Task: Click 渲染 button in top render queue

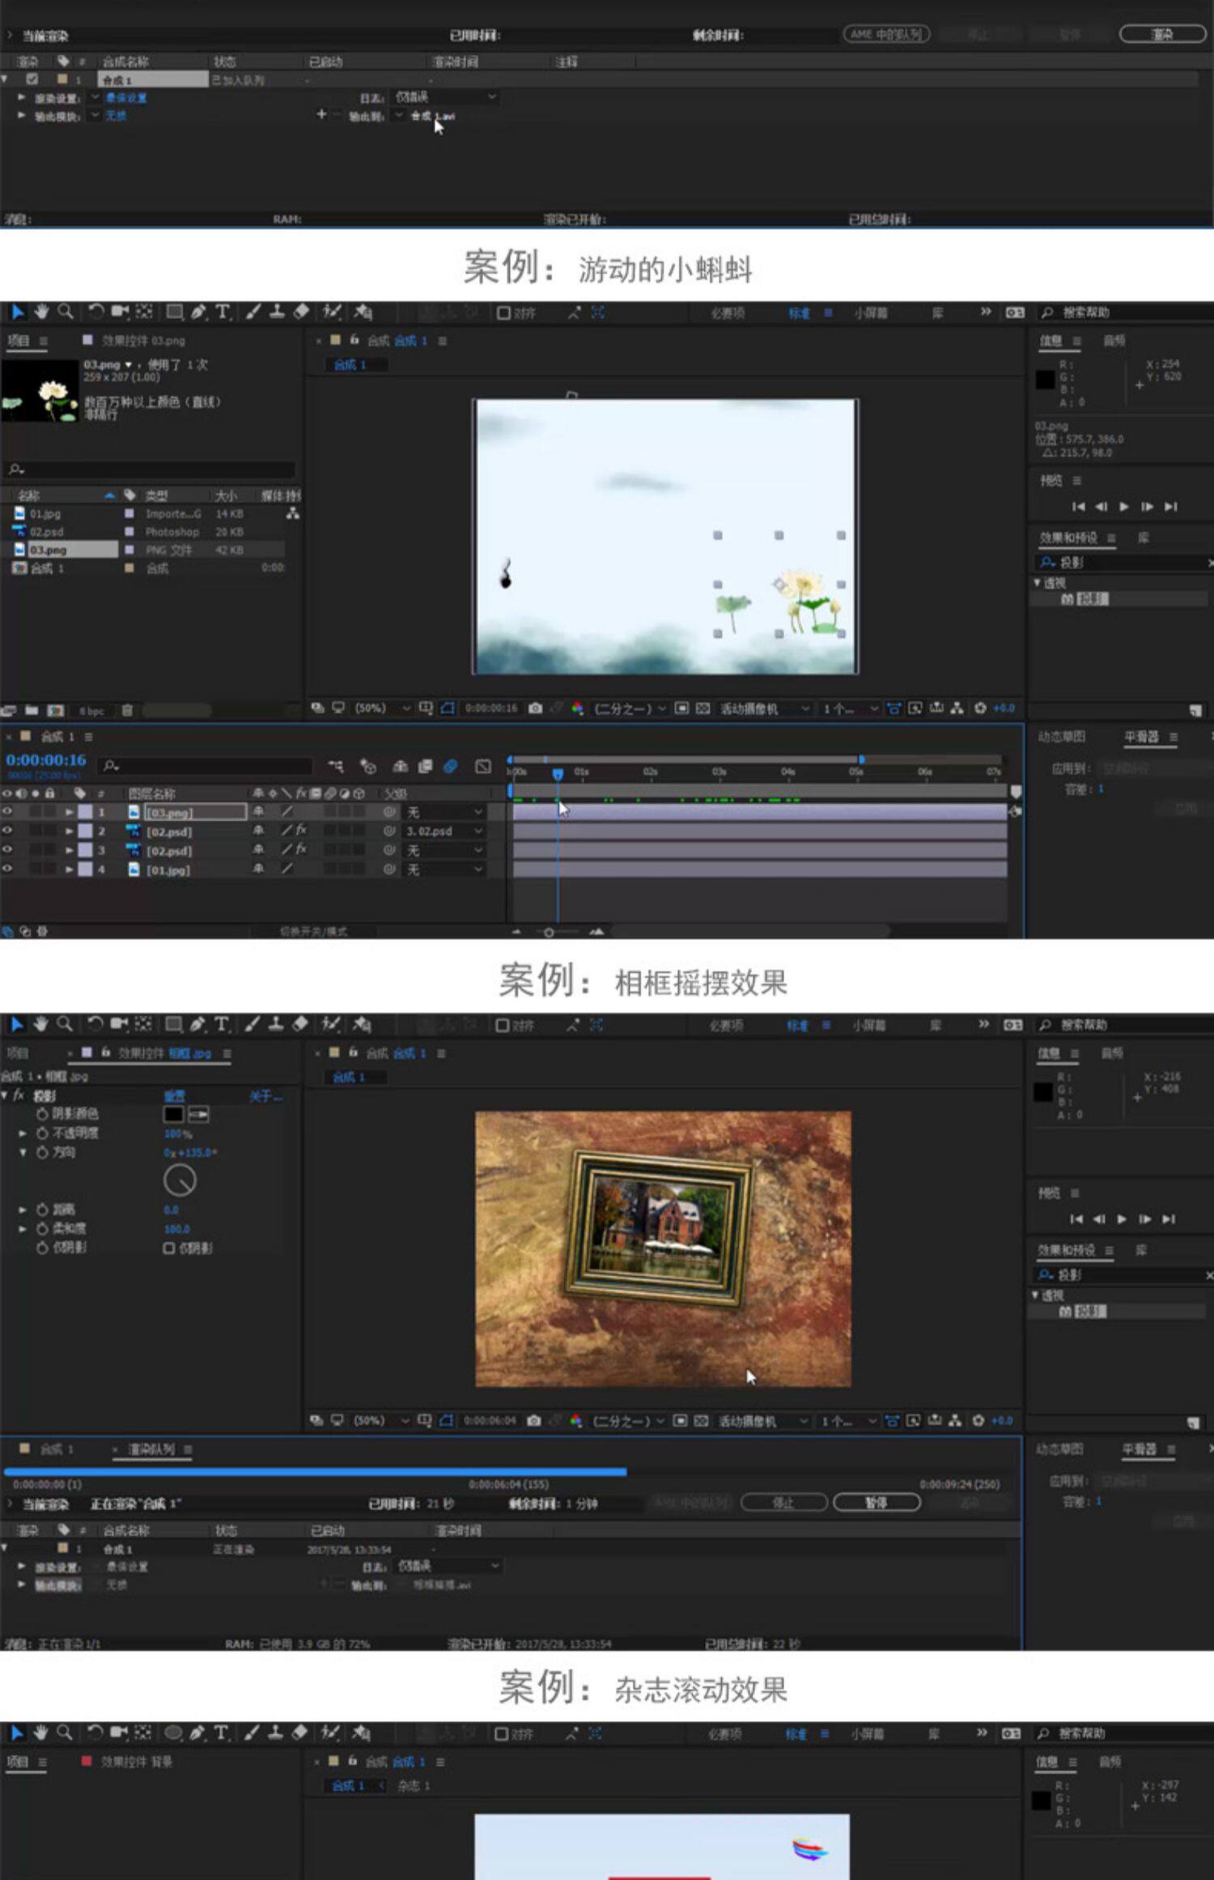Action: click(x=1162, y=34)
